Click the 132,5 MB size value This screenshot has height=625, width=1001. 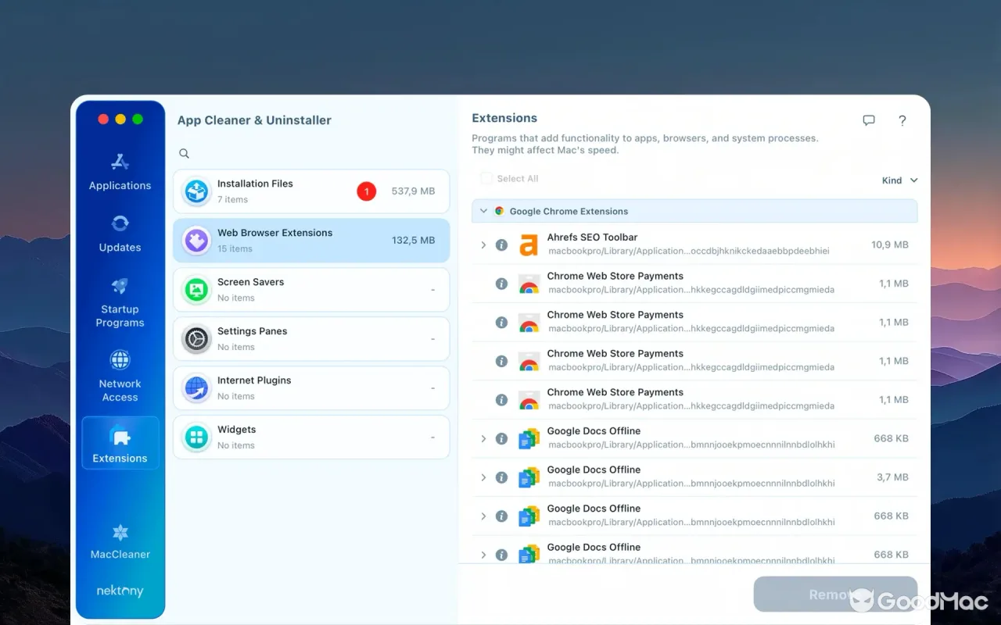(x=413, y=241)
